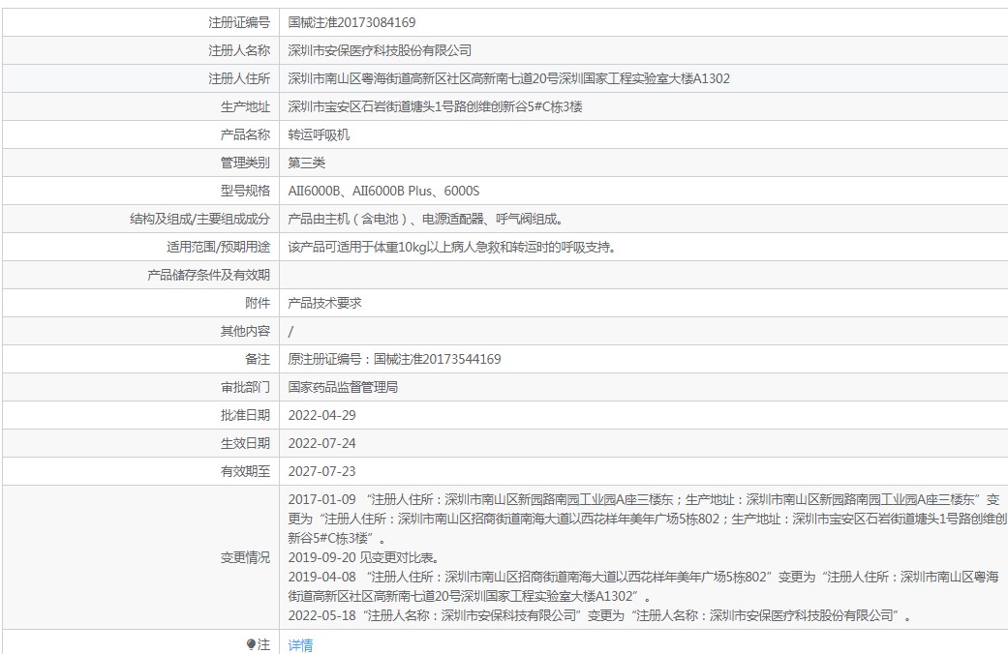Click the 批准日期 label
This screenshot has width=1008, height=654.
246,415
